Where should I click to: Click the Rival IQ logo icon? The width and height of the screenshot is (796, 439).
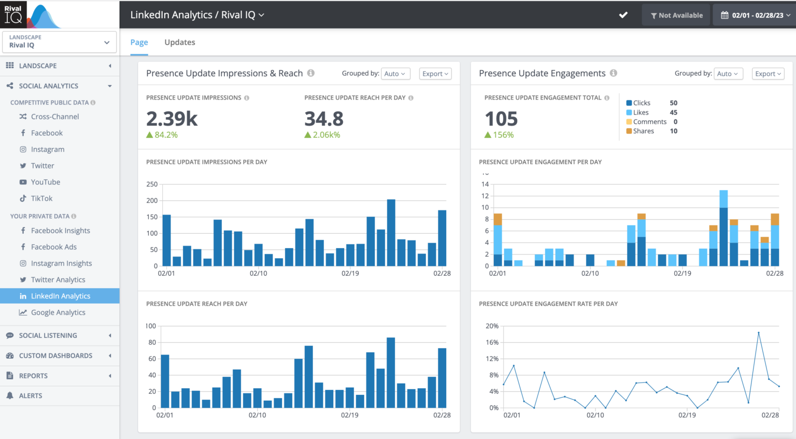13,15
